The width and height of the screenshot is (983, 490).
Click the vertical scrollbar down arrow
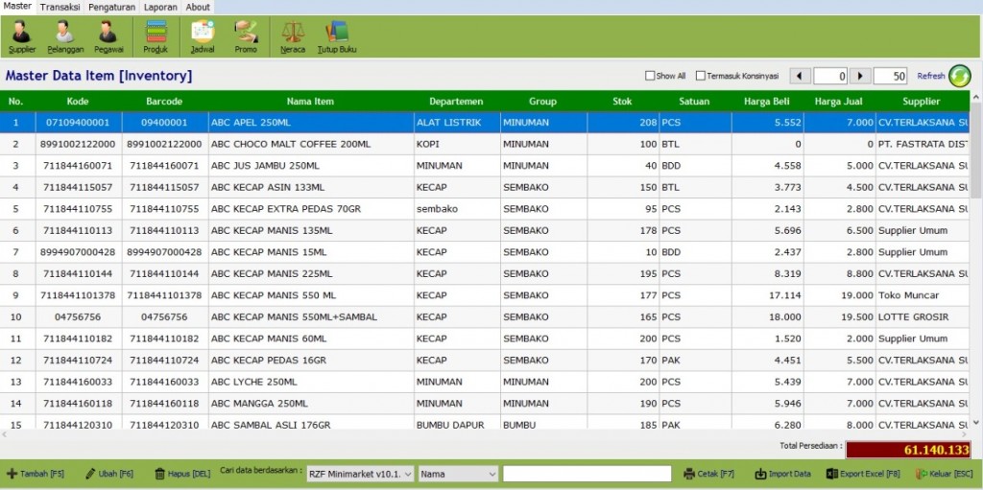pos(975,423)
